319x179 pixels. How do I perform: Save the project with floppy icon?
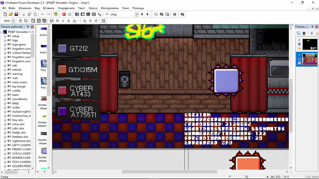(x=16, y=14)
